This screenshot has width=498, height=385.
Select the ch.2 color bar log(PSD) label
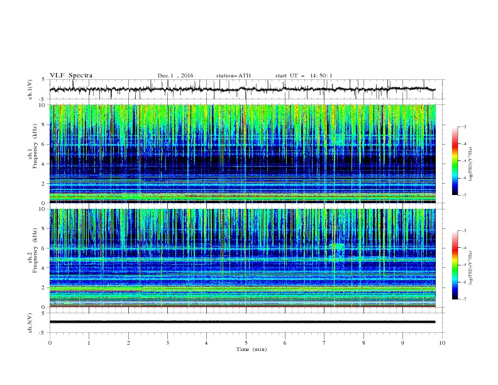471,268
